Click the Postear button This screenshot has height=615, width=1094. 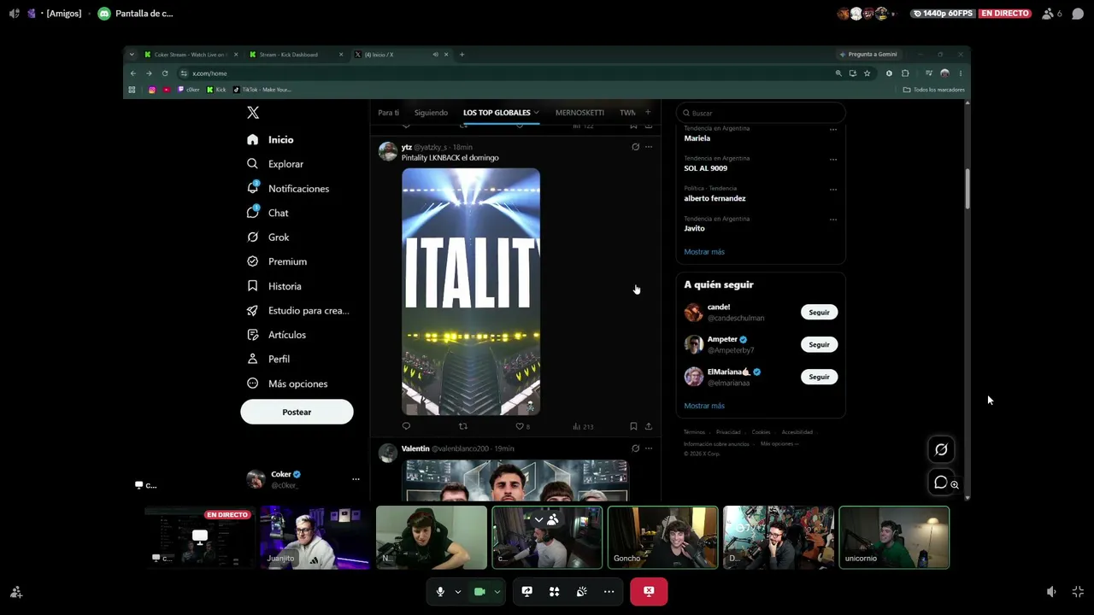pyautogui.click(x=297, y=412)
